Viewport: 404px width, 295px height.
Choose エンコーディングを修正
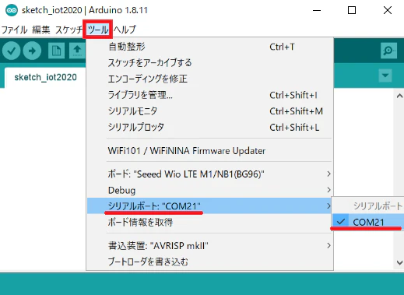(x=209, y=79)
